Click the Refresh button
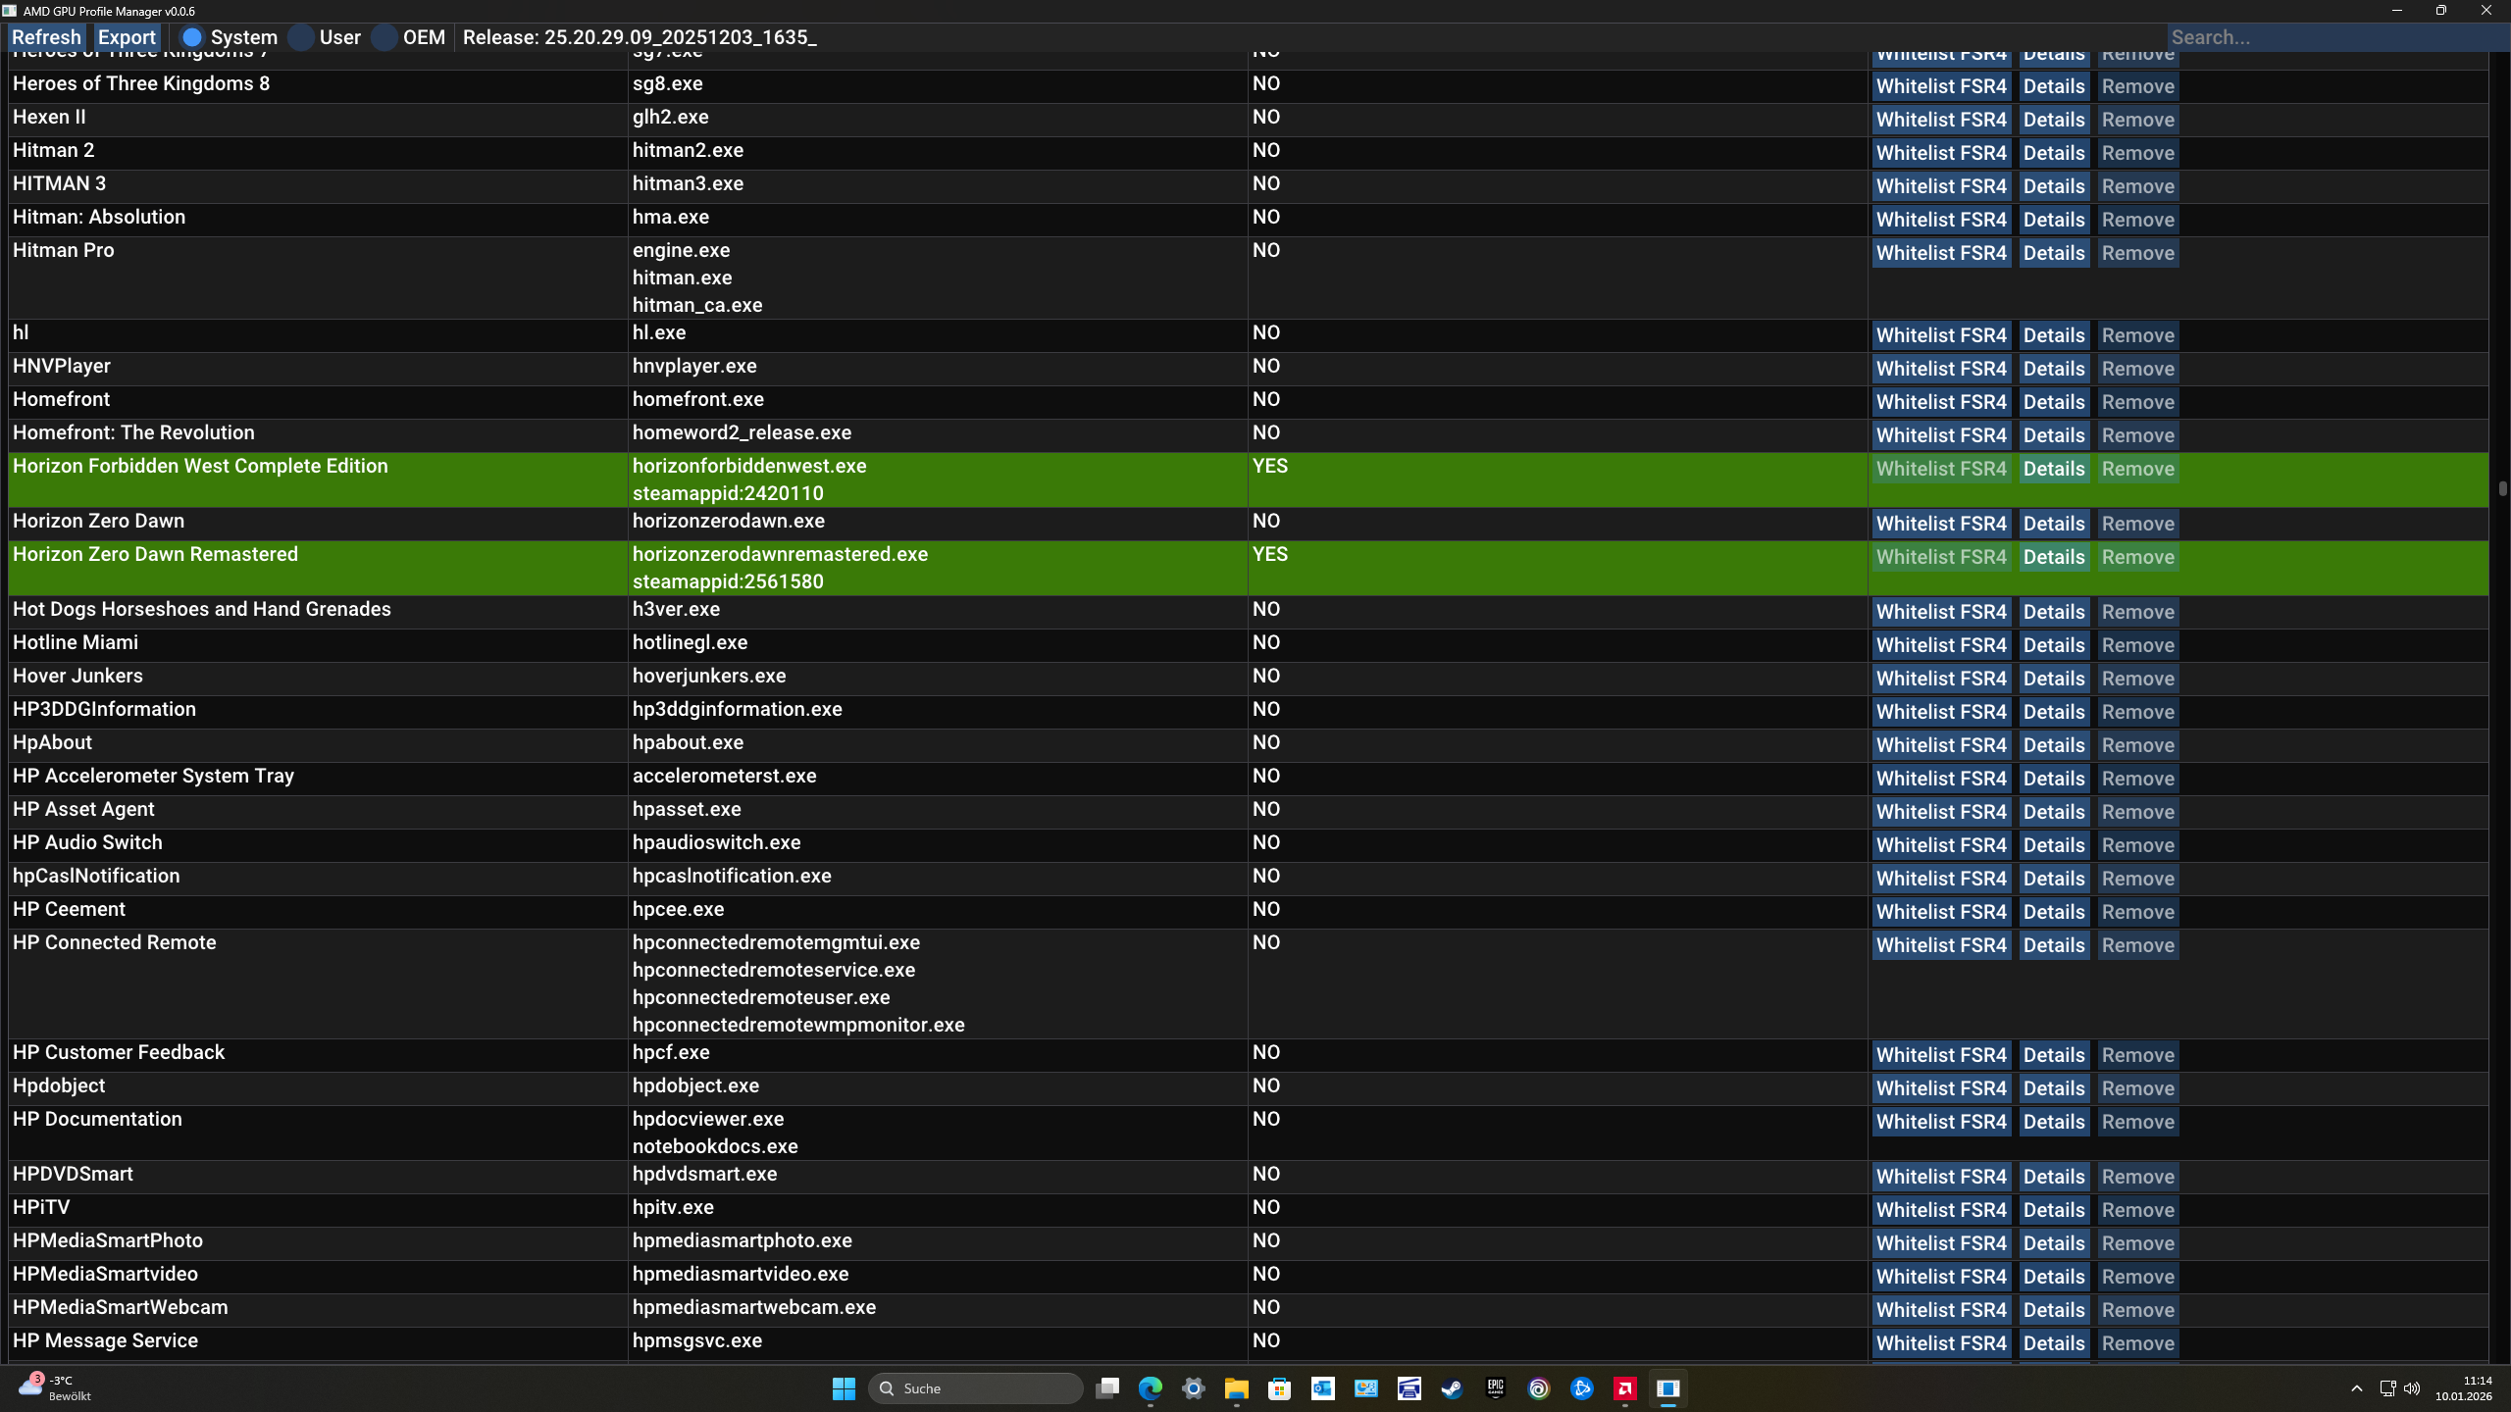The image size is (2511, 1412). [x=46, y=37]
